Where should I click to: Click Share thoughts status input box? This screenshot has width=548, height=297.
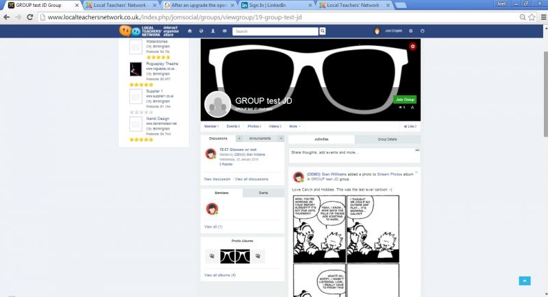tap(354, 155)
